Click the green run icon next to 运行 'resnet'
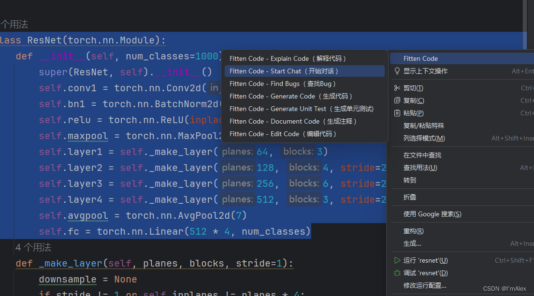Viewport: 534px width, 296px height. (397, 260)
